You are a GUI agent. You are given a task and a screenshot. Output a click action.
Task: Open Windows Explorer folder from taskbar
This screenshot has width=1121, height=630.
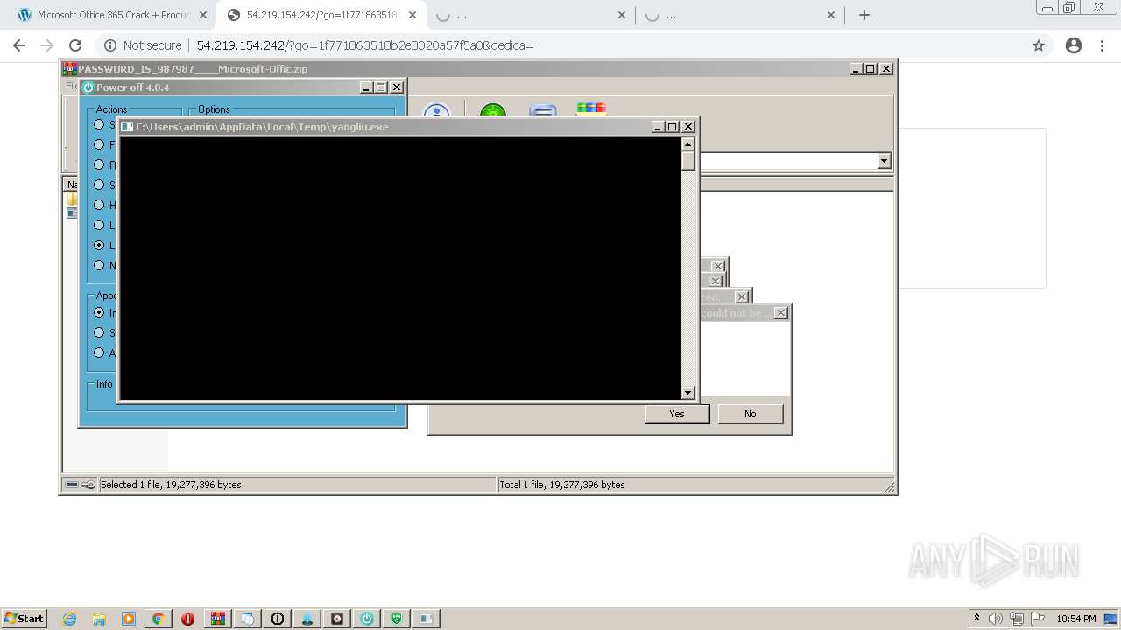click(x=99, y=619)
